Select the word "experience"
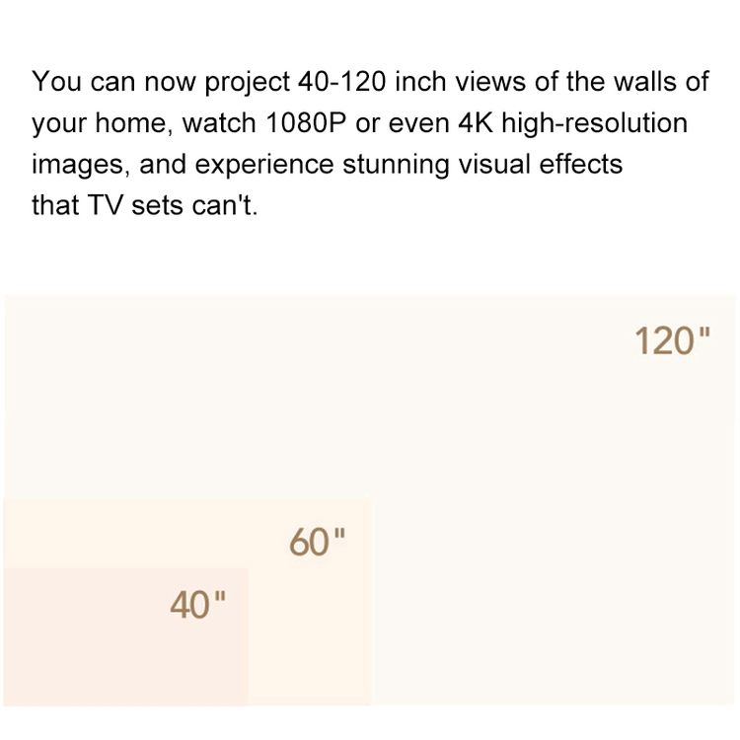Viewport: 740px width, 740px height. [264, 166]
